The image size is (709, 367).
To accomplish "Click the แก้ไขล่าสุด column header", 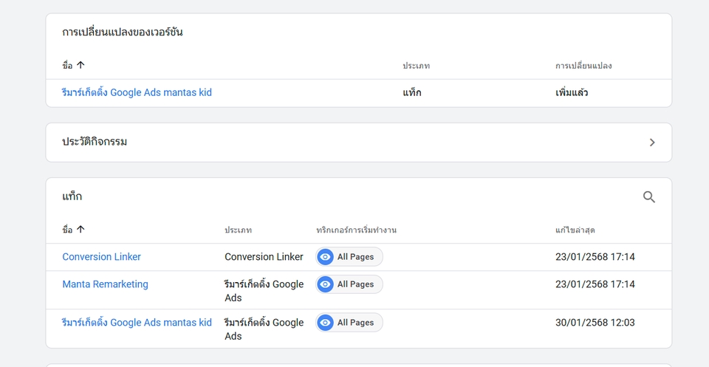I will pyautogui.click(x=575, y=230).
